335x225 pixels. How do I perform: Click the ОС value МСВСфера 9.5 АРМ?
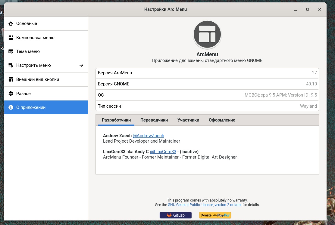(x=281, y=95)
